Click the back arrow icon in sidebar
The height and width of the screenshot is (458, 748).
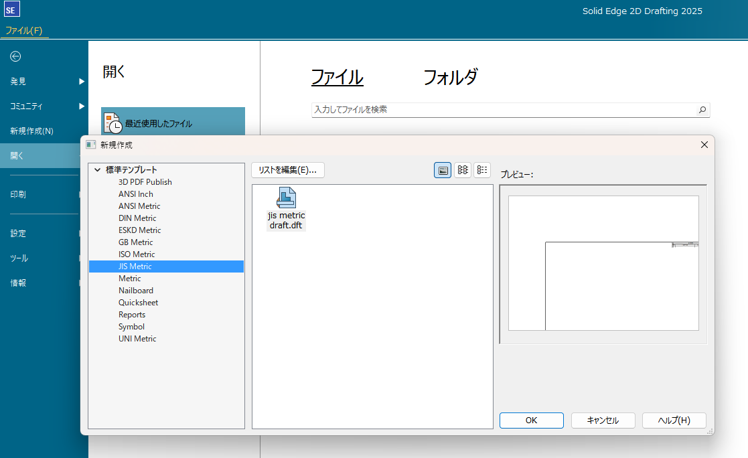coord(15,56)
